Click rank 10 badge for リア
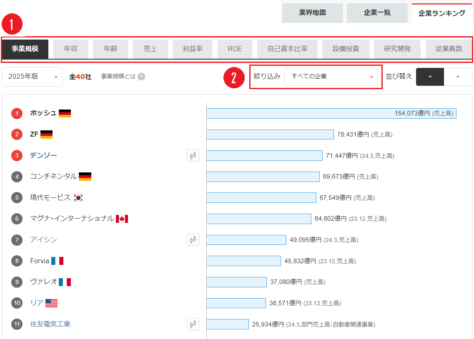474x339 pixels. click(x=17, y=303)
